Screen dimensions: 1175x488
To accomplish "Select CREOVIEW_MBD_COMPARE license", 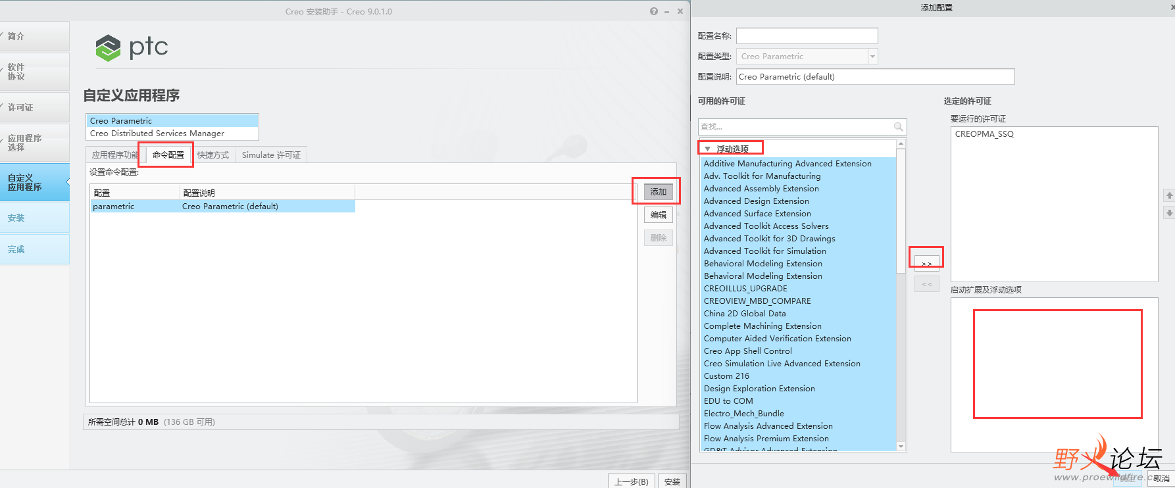I will point(797,301).
